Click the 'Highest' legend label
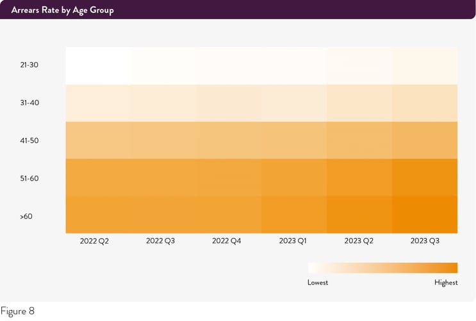This screenshot has height=321, width=476. pyautogui.click(x=446, y=283)
